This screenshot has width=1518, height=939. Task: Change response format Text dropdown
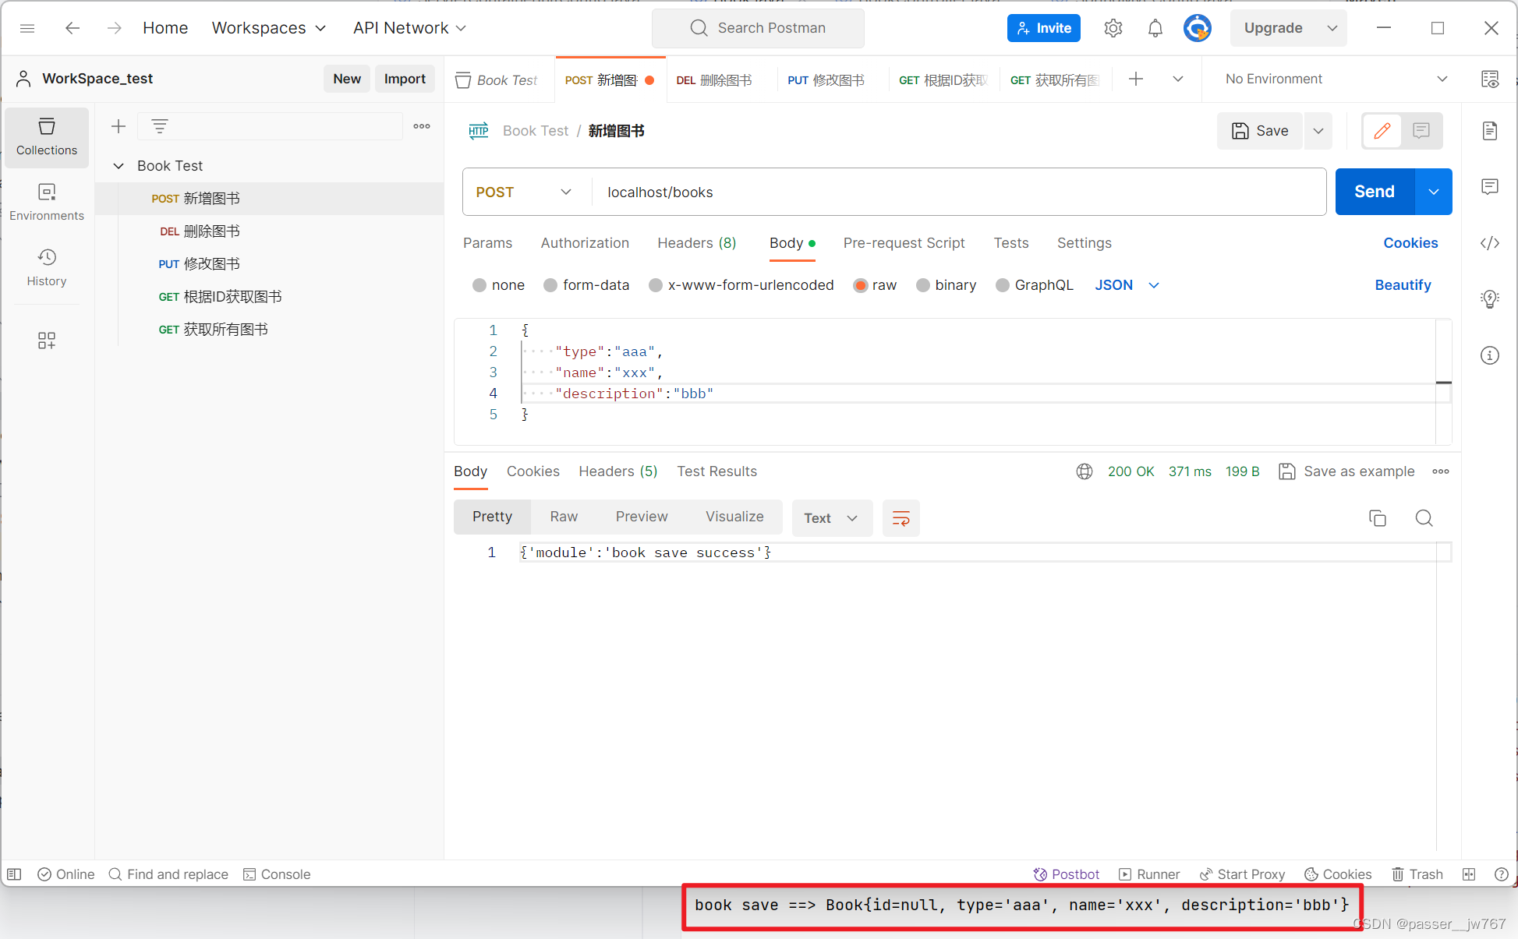coord(831,518)
